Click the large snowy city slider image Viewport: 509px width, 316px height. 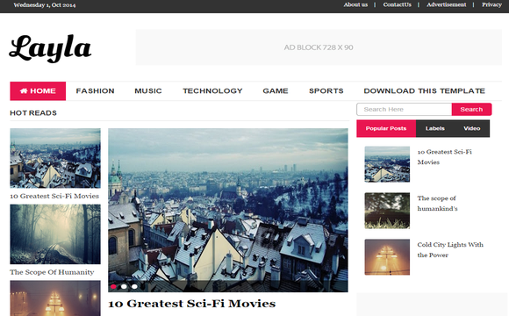pos(228,210)
